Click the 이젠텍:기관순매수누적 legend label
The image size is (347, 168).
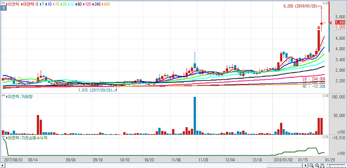coord(26,138)
